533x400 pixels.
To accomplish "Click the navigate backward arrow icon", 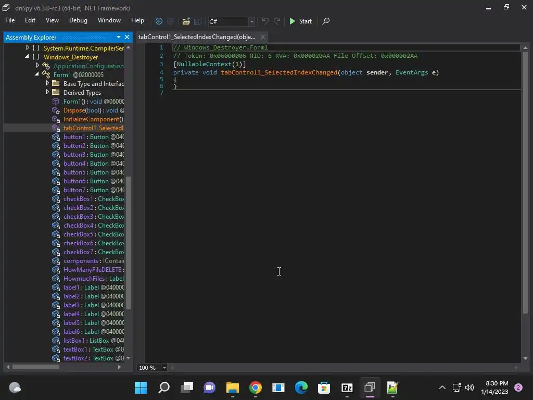I will (x=159, y=21).
